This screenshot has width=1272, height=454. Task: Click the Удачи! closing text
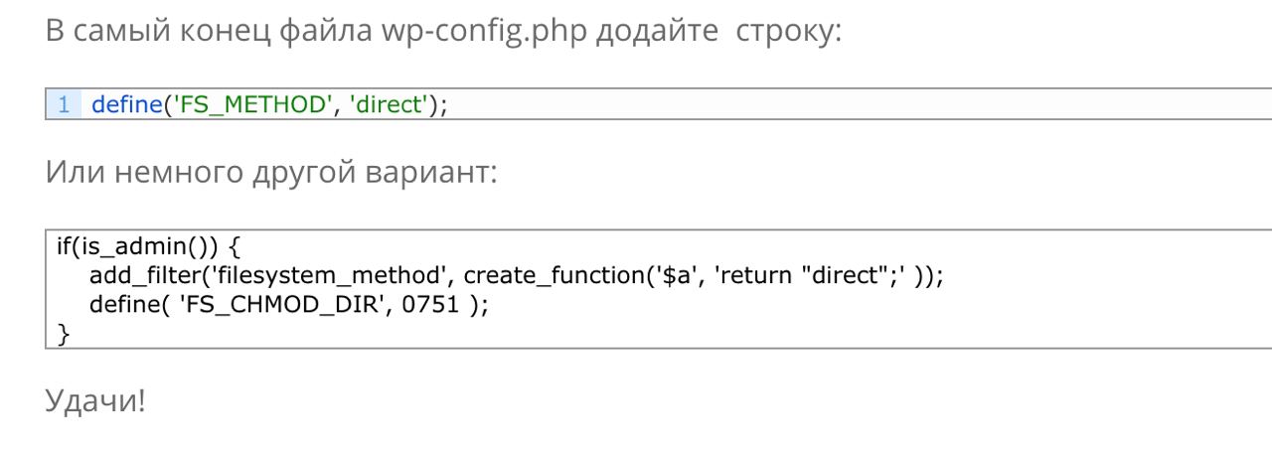click(x=95, y=401)
